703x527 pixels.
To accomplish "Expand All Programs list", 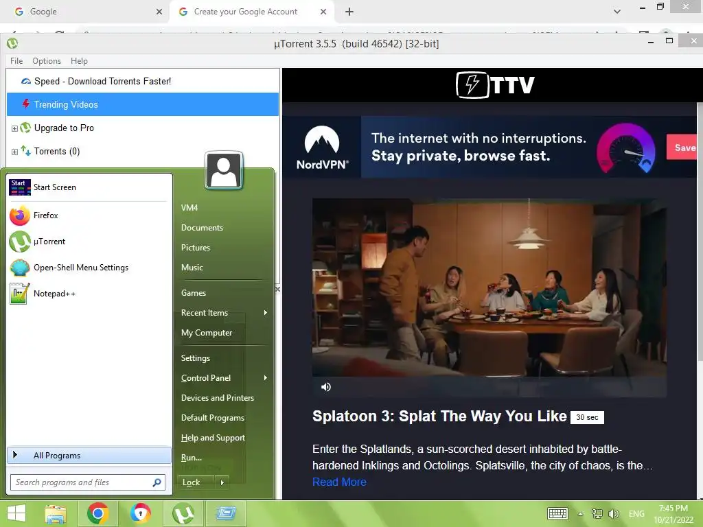I will click(x=89, y=456).
